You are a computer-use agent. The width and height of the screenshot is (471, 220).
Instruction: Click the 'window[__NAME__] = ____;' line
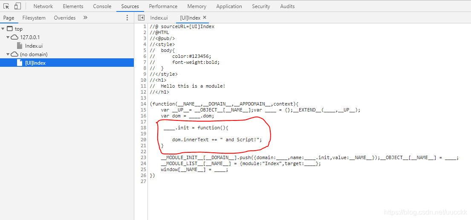[194, 170]
